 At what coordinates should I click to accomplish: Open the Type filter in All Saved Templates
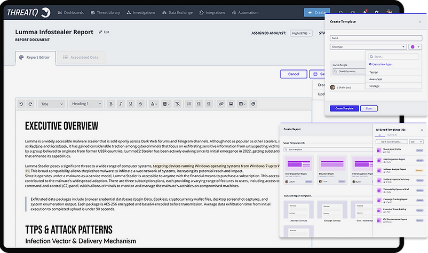[417, 142]
